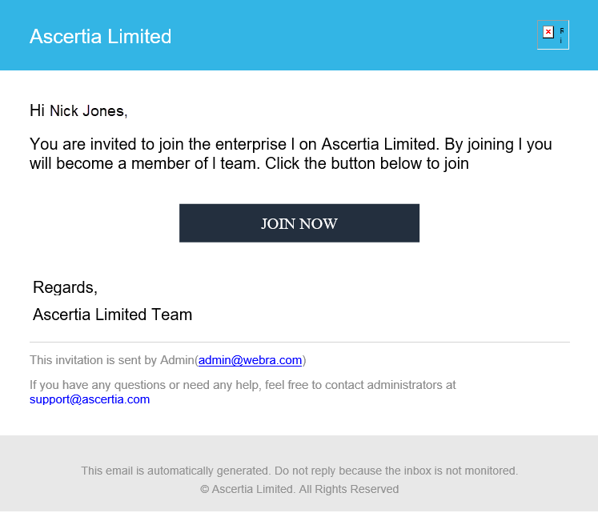The image size is (598, 513).
Task: Click the broken logo image in header
Action: (x=553, y=35)
